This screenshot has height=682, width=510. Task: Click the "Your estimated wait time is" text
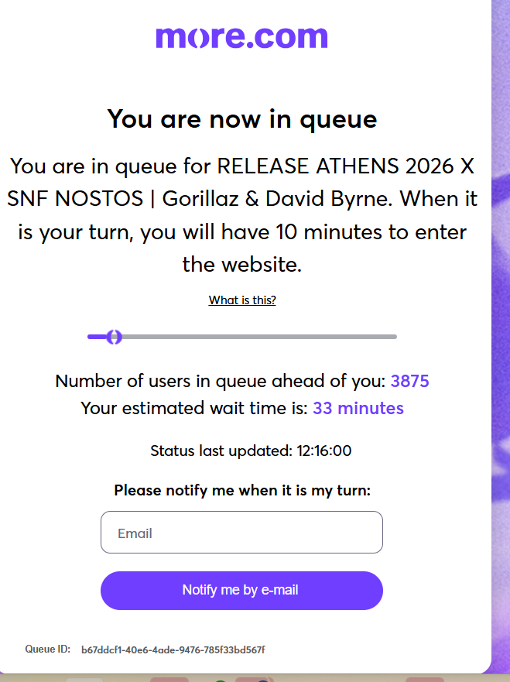[194, 408]
